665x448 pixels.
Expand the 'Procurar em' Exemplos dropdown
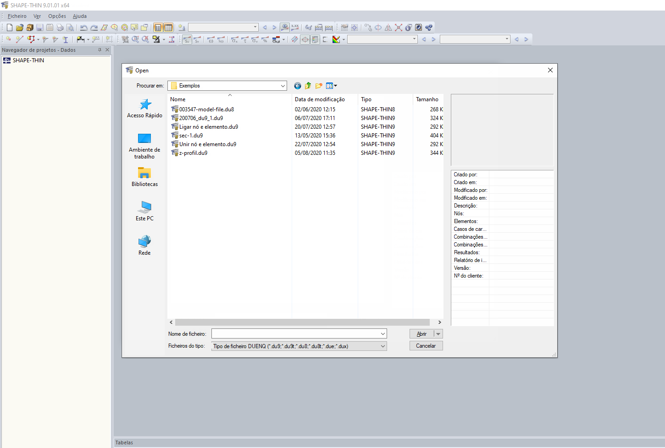click(x=283, y=86)
